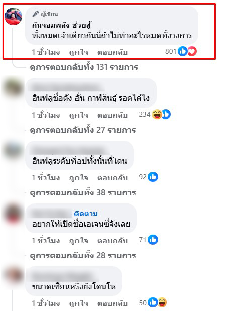
Task: Click the laughing emoji reaction beside 234
Action: coord(157,114)
